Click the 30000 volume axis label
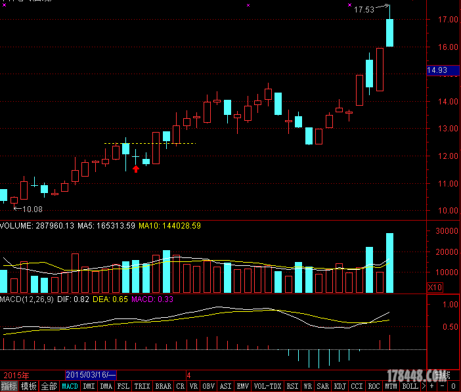The width and height of the screenshot is (461, 392). 447,231
